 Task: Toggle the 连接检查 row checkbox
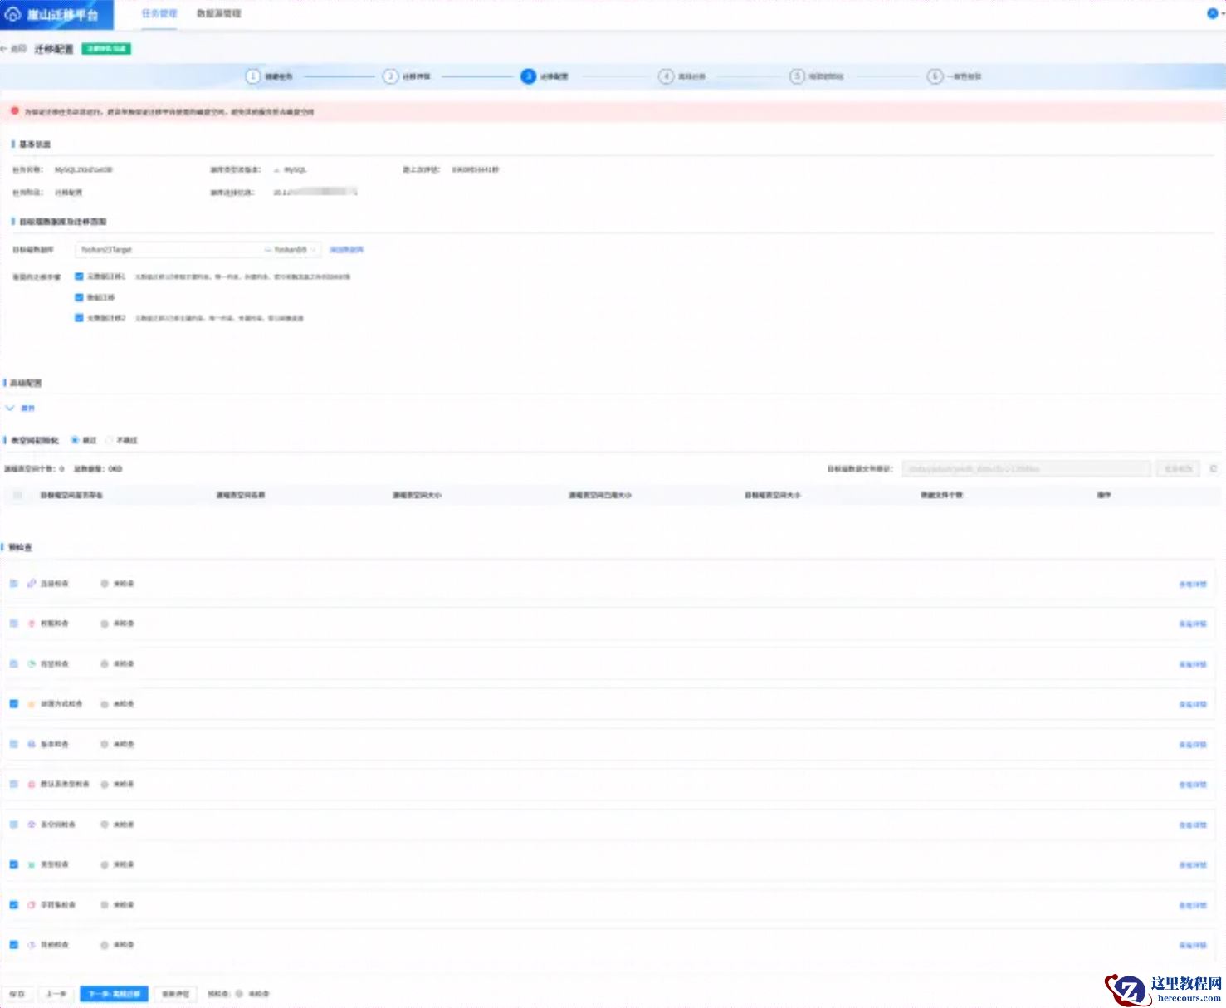(x=13, y=584)
